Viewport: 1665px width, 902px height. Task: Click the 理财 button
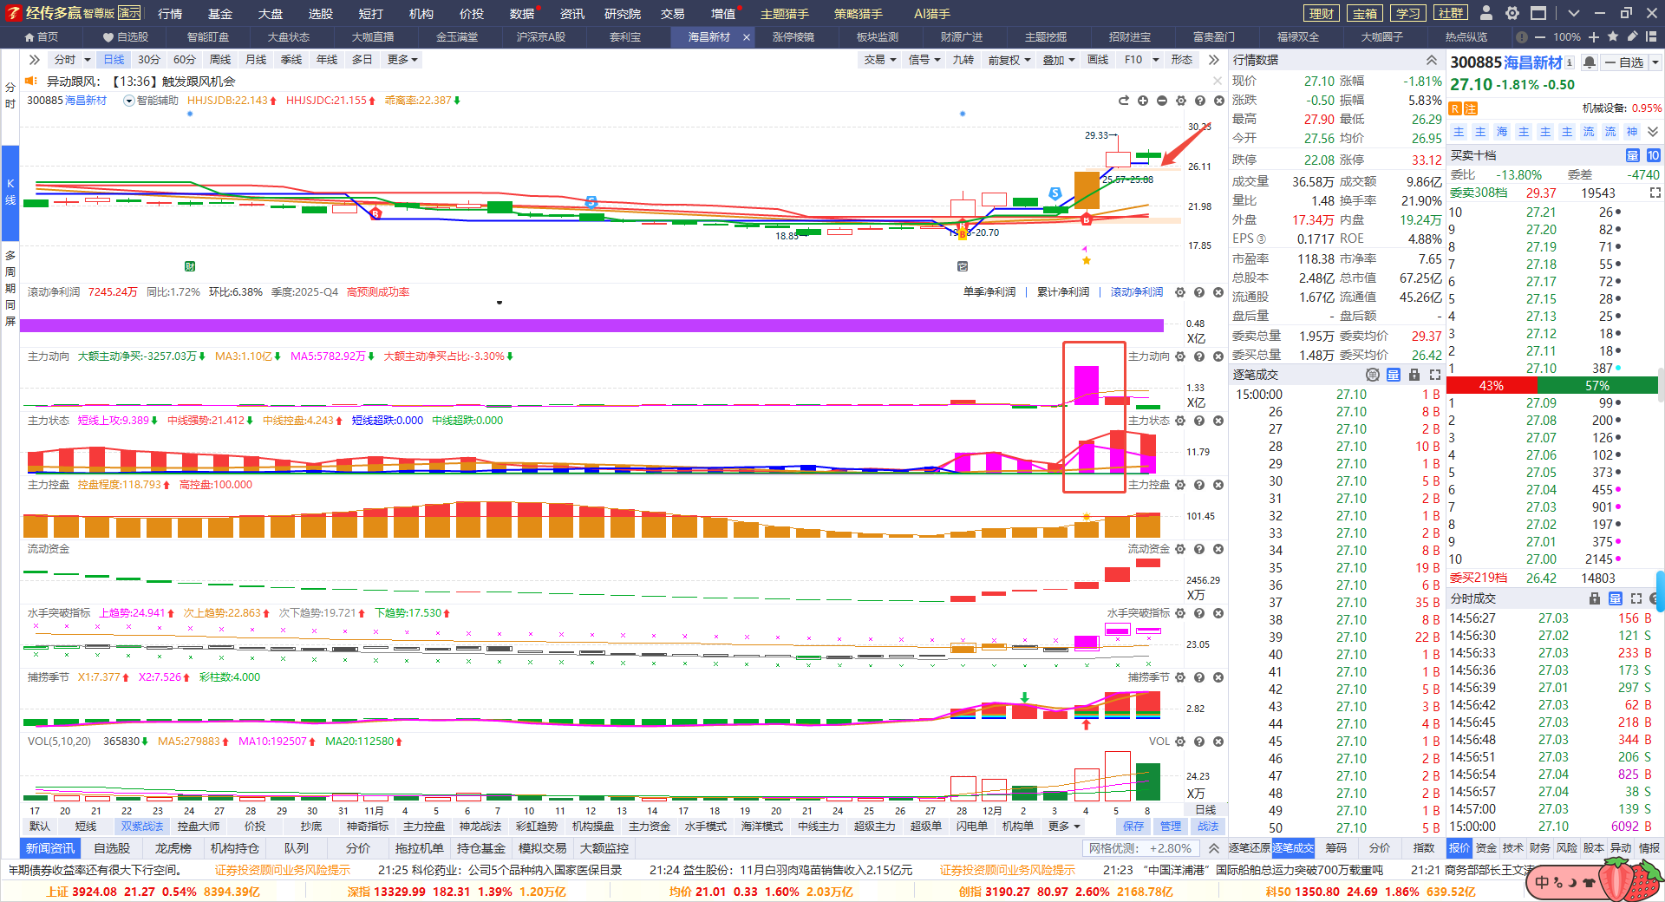pyautogui.click(x=1322, y=14)
